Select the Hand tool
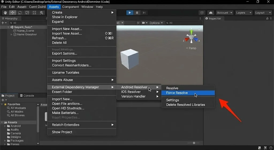The height and width of the screenshot is (150, 274). 5,13
